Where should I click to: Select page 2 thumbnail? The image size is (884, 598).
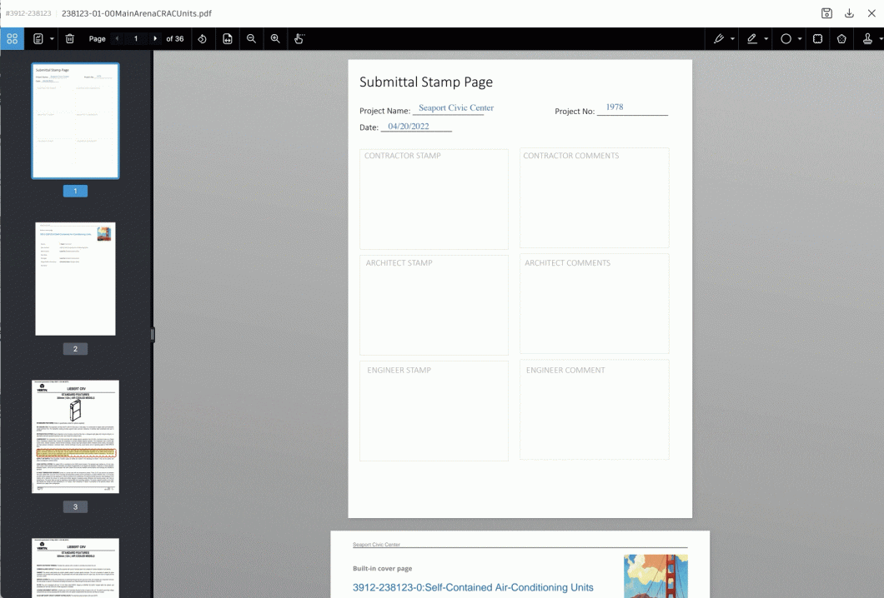coord(76,279)
